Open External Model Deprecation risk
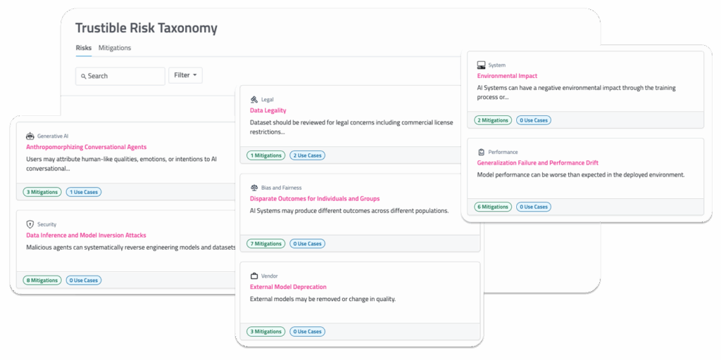This screenshot has height=360, width=721. pyautogui.click(x=288, y=287)
